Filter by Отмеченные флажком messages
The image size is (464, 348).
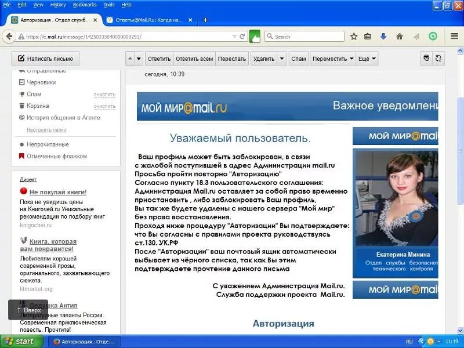(x=56, y=156)
